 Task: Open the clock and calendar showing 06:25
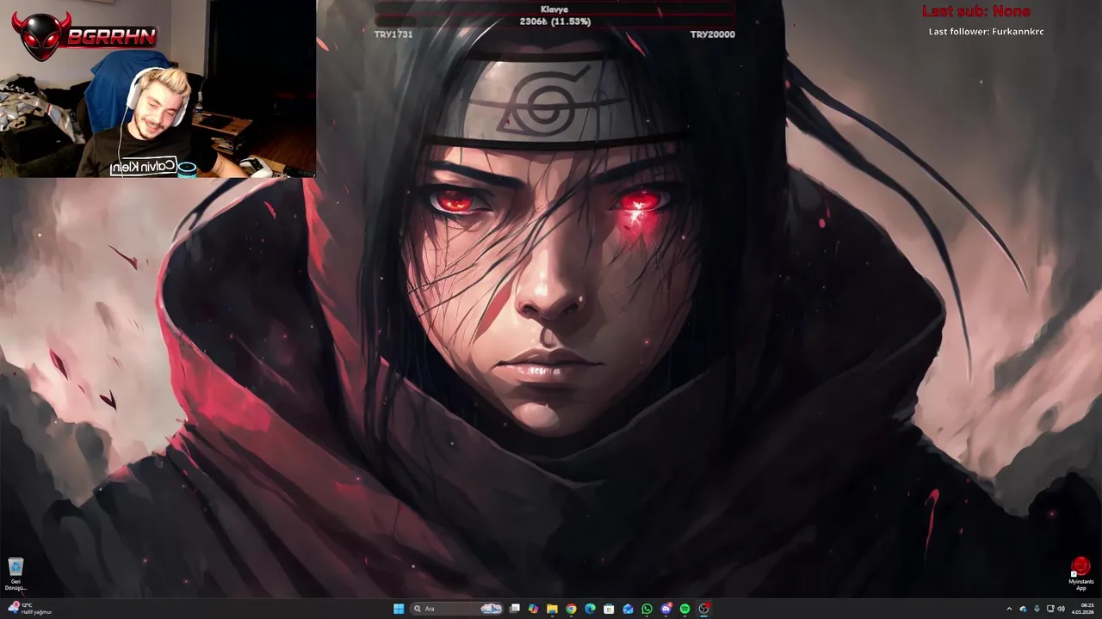[x=1083, y=609]
